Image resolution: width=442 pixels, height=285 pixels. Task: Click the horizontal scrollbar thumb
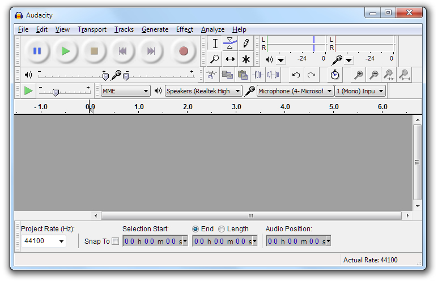pyautogui.click(x=251, y=216)
